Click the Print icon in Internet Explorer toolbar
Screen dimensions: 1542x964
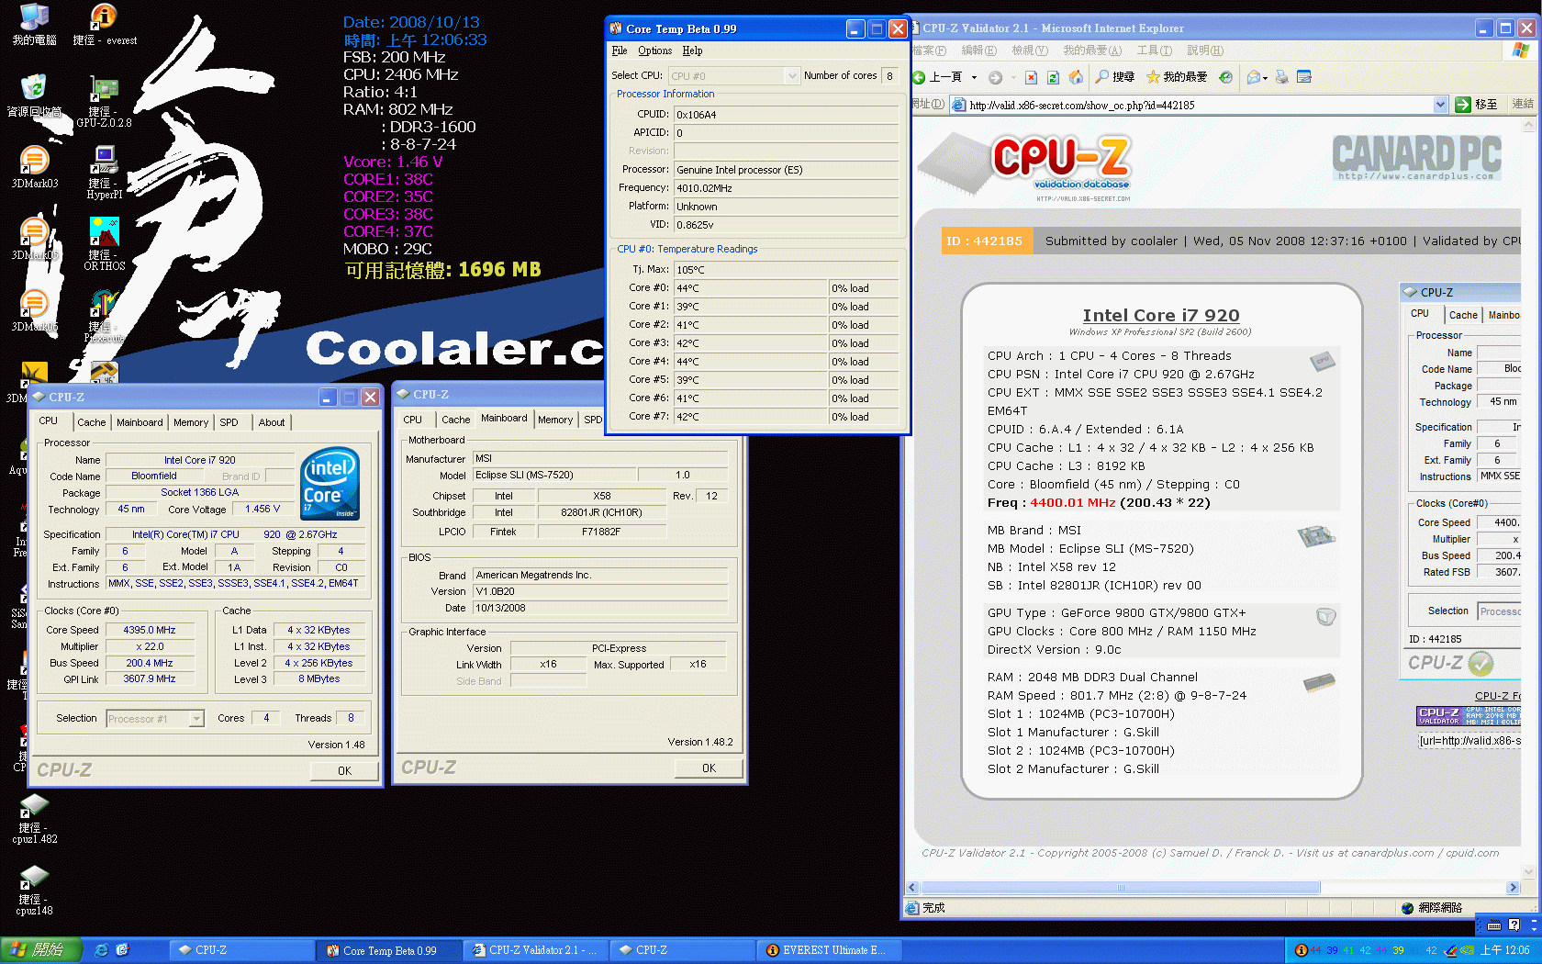click(1281, 77)
